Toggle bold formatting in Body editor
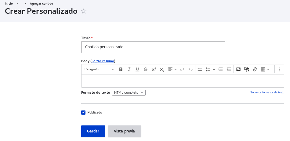290x141 pixels. 121,70
